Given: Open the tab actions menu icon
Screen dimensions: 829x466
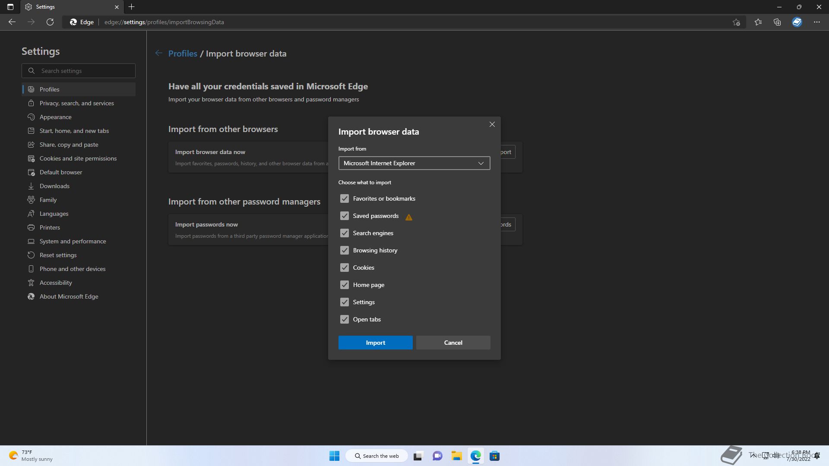Looking at the screenshot, I should tap(10, 7).
